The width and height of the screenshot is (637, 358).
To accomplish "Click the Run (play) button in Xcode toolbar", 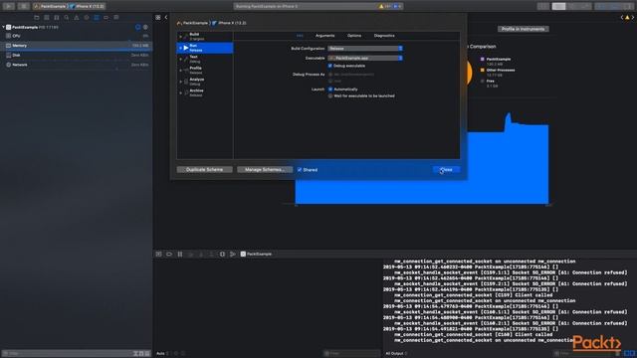I will [9, 6].
